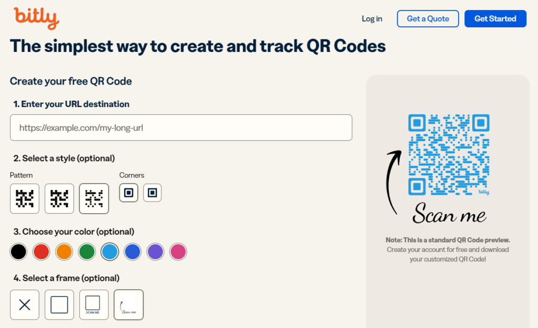Image resolution: width=538 pixels, height=328 pixels.
Task: Click the URL destination input field
Action: point(181,128)
